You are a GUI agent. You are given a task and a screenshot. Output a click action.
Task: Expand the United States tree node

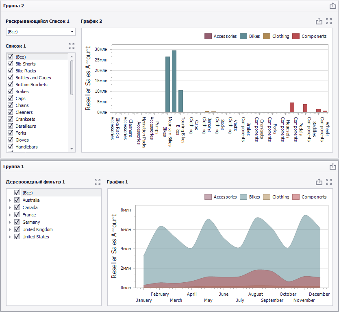pos(10,237)
